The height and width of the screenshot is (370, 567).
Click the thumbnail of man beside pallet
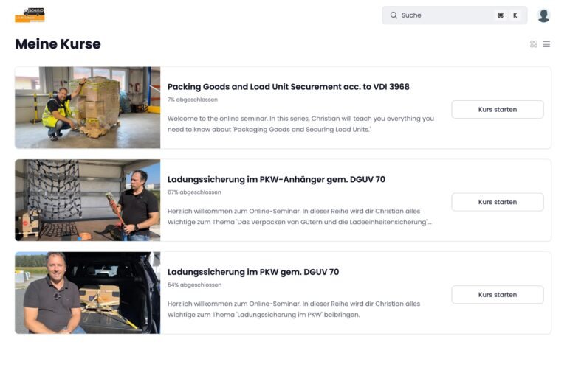(x=88, y=108)
